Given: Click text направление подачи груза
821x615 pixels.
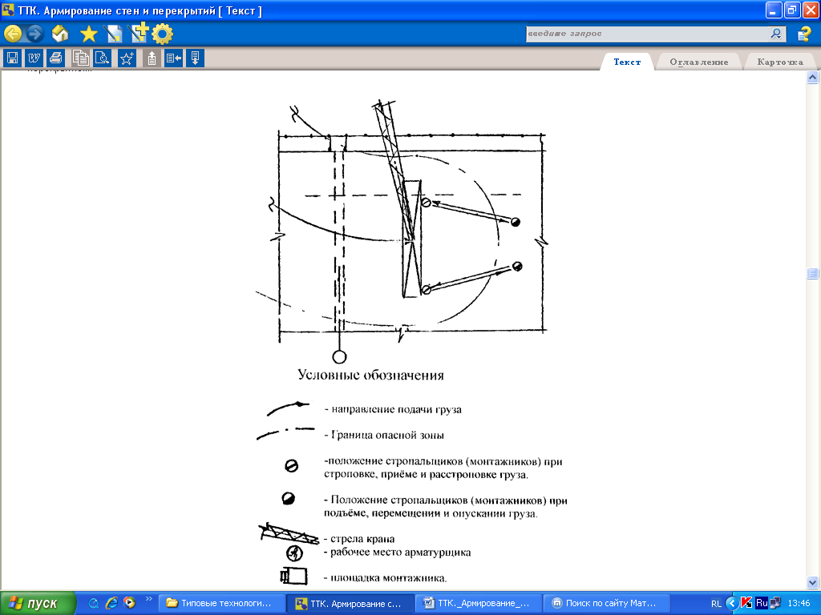Looking at the screenshot, I should pos(396,409).
